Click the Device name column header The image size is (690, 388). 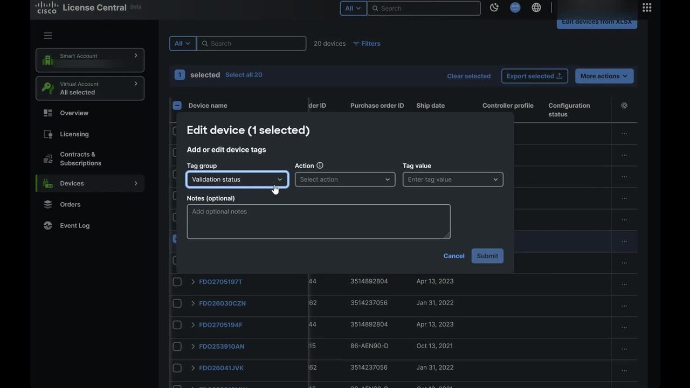[208, 106]
